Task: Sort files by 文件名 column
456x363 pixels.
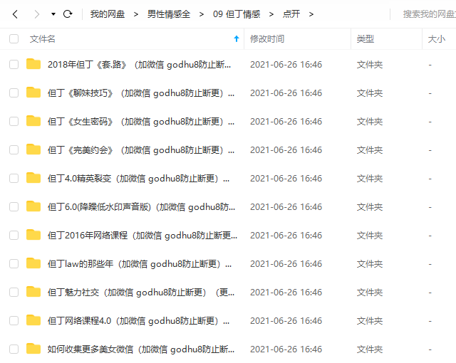Action: click(x=43, y=39)
